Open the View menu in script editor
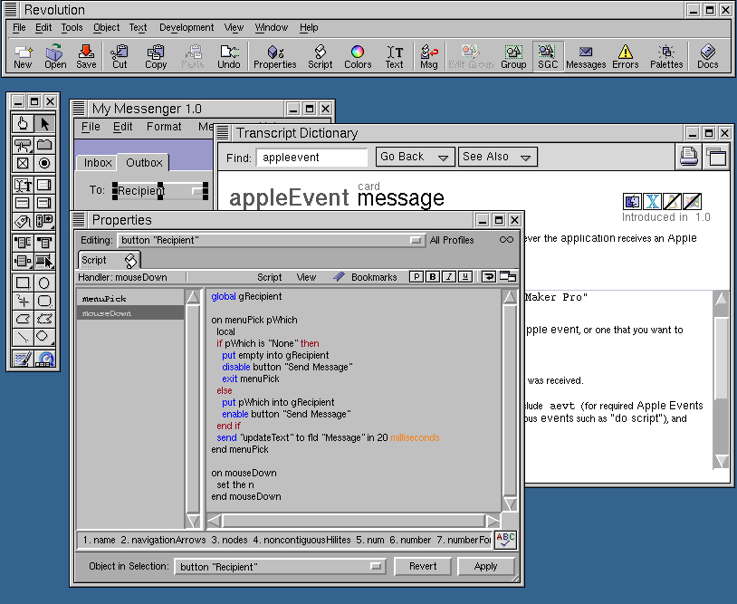This screenshot has width=737, height=604. click(306, 277)
